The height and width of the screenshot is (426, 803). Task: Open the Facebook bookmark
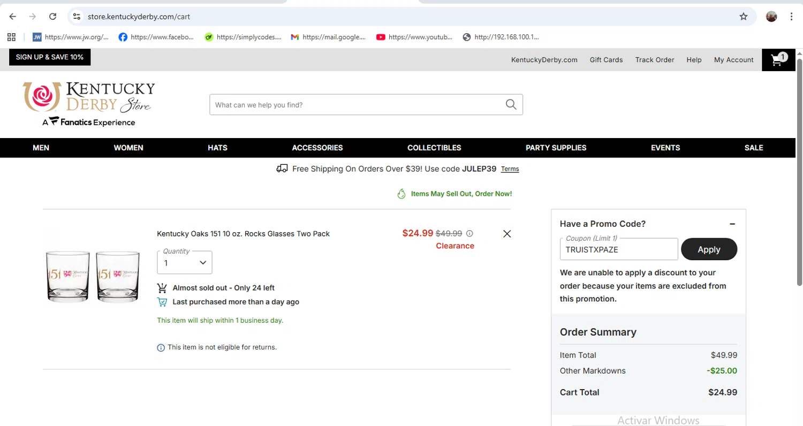click(156, 37)
